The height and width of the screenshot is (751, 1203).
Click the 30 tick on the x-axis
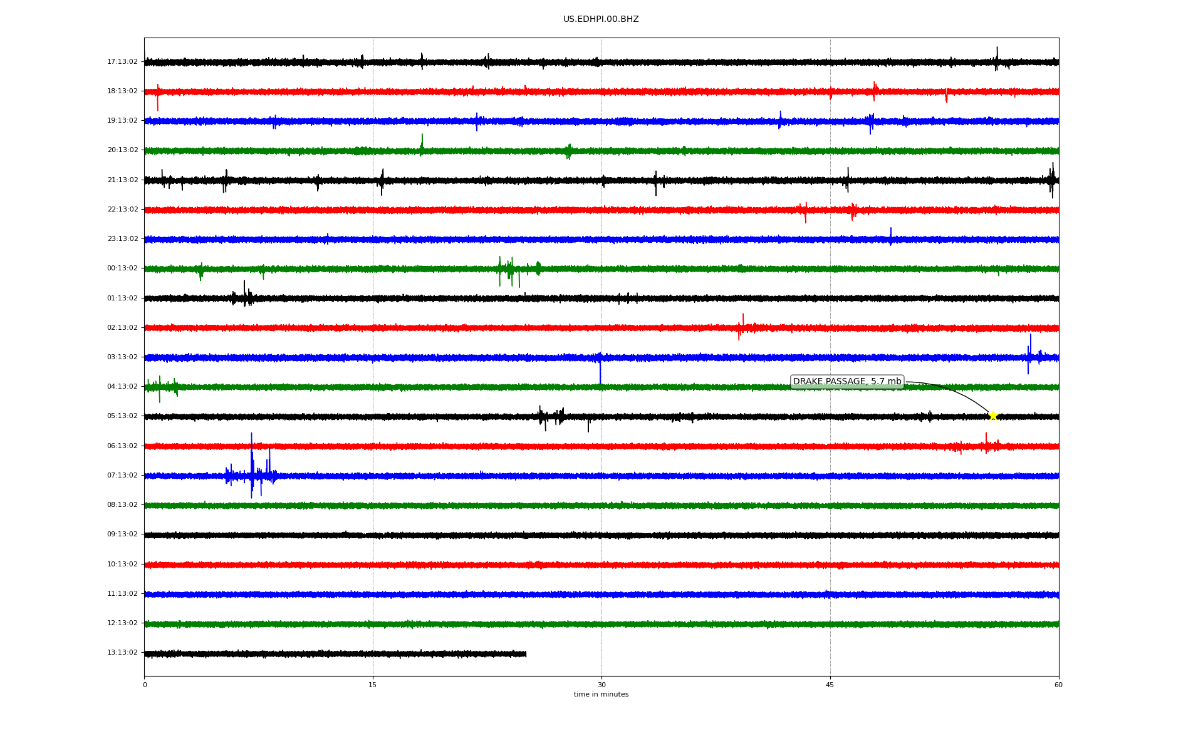[601, 685]
